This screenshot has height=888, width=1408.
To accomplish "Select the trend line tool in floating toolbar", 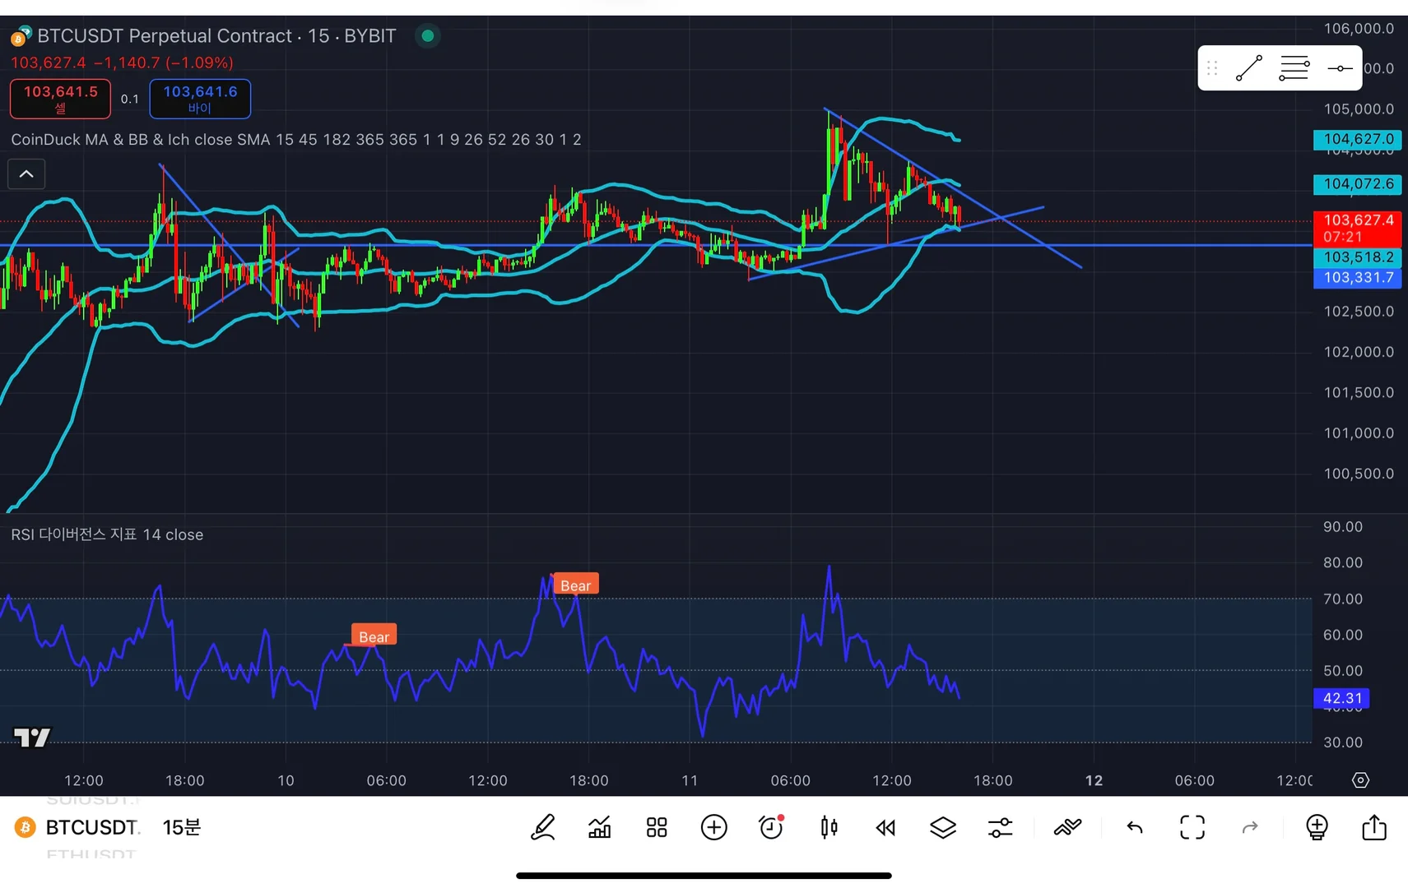I will (1249, 68).
